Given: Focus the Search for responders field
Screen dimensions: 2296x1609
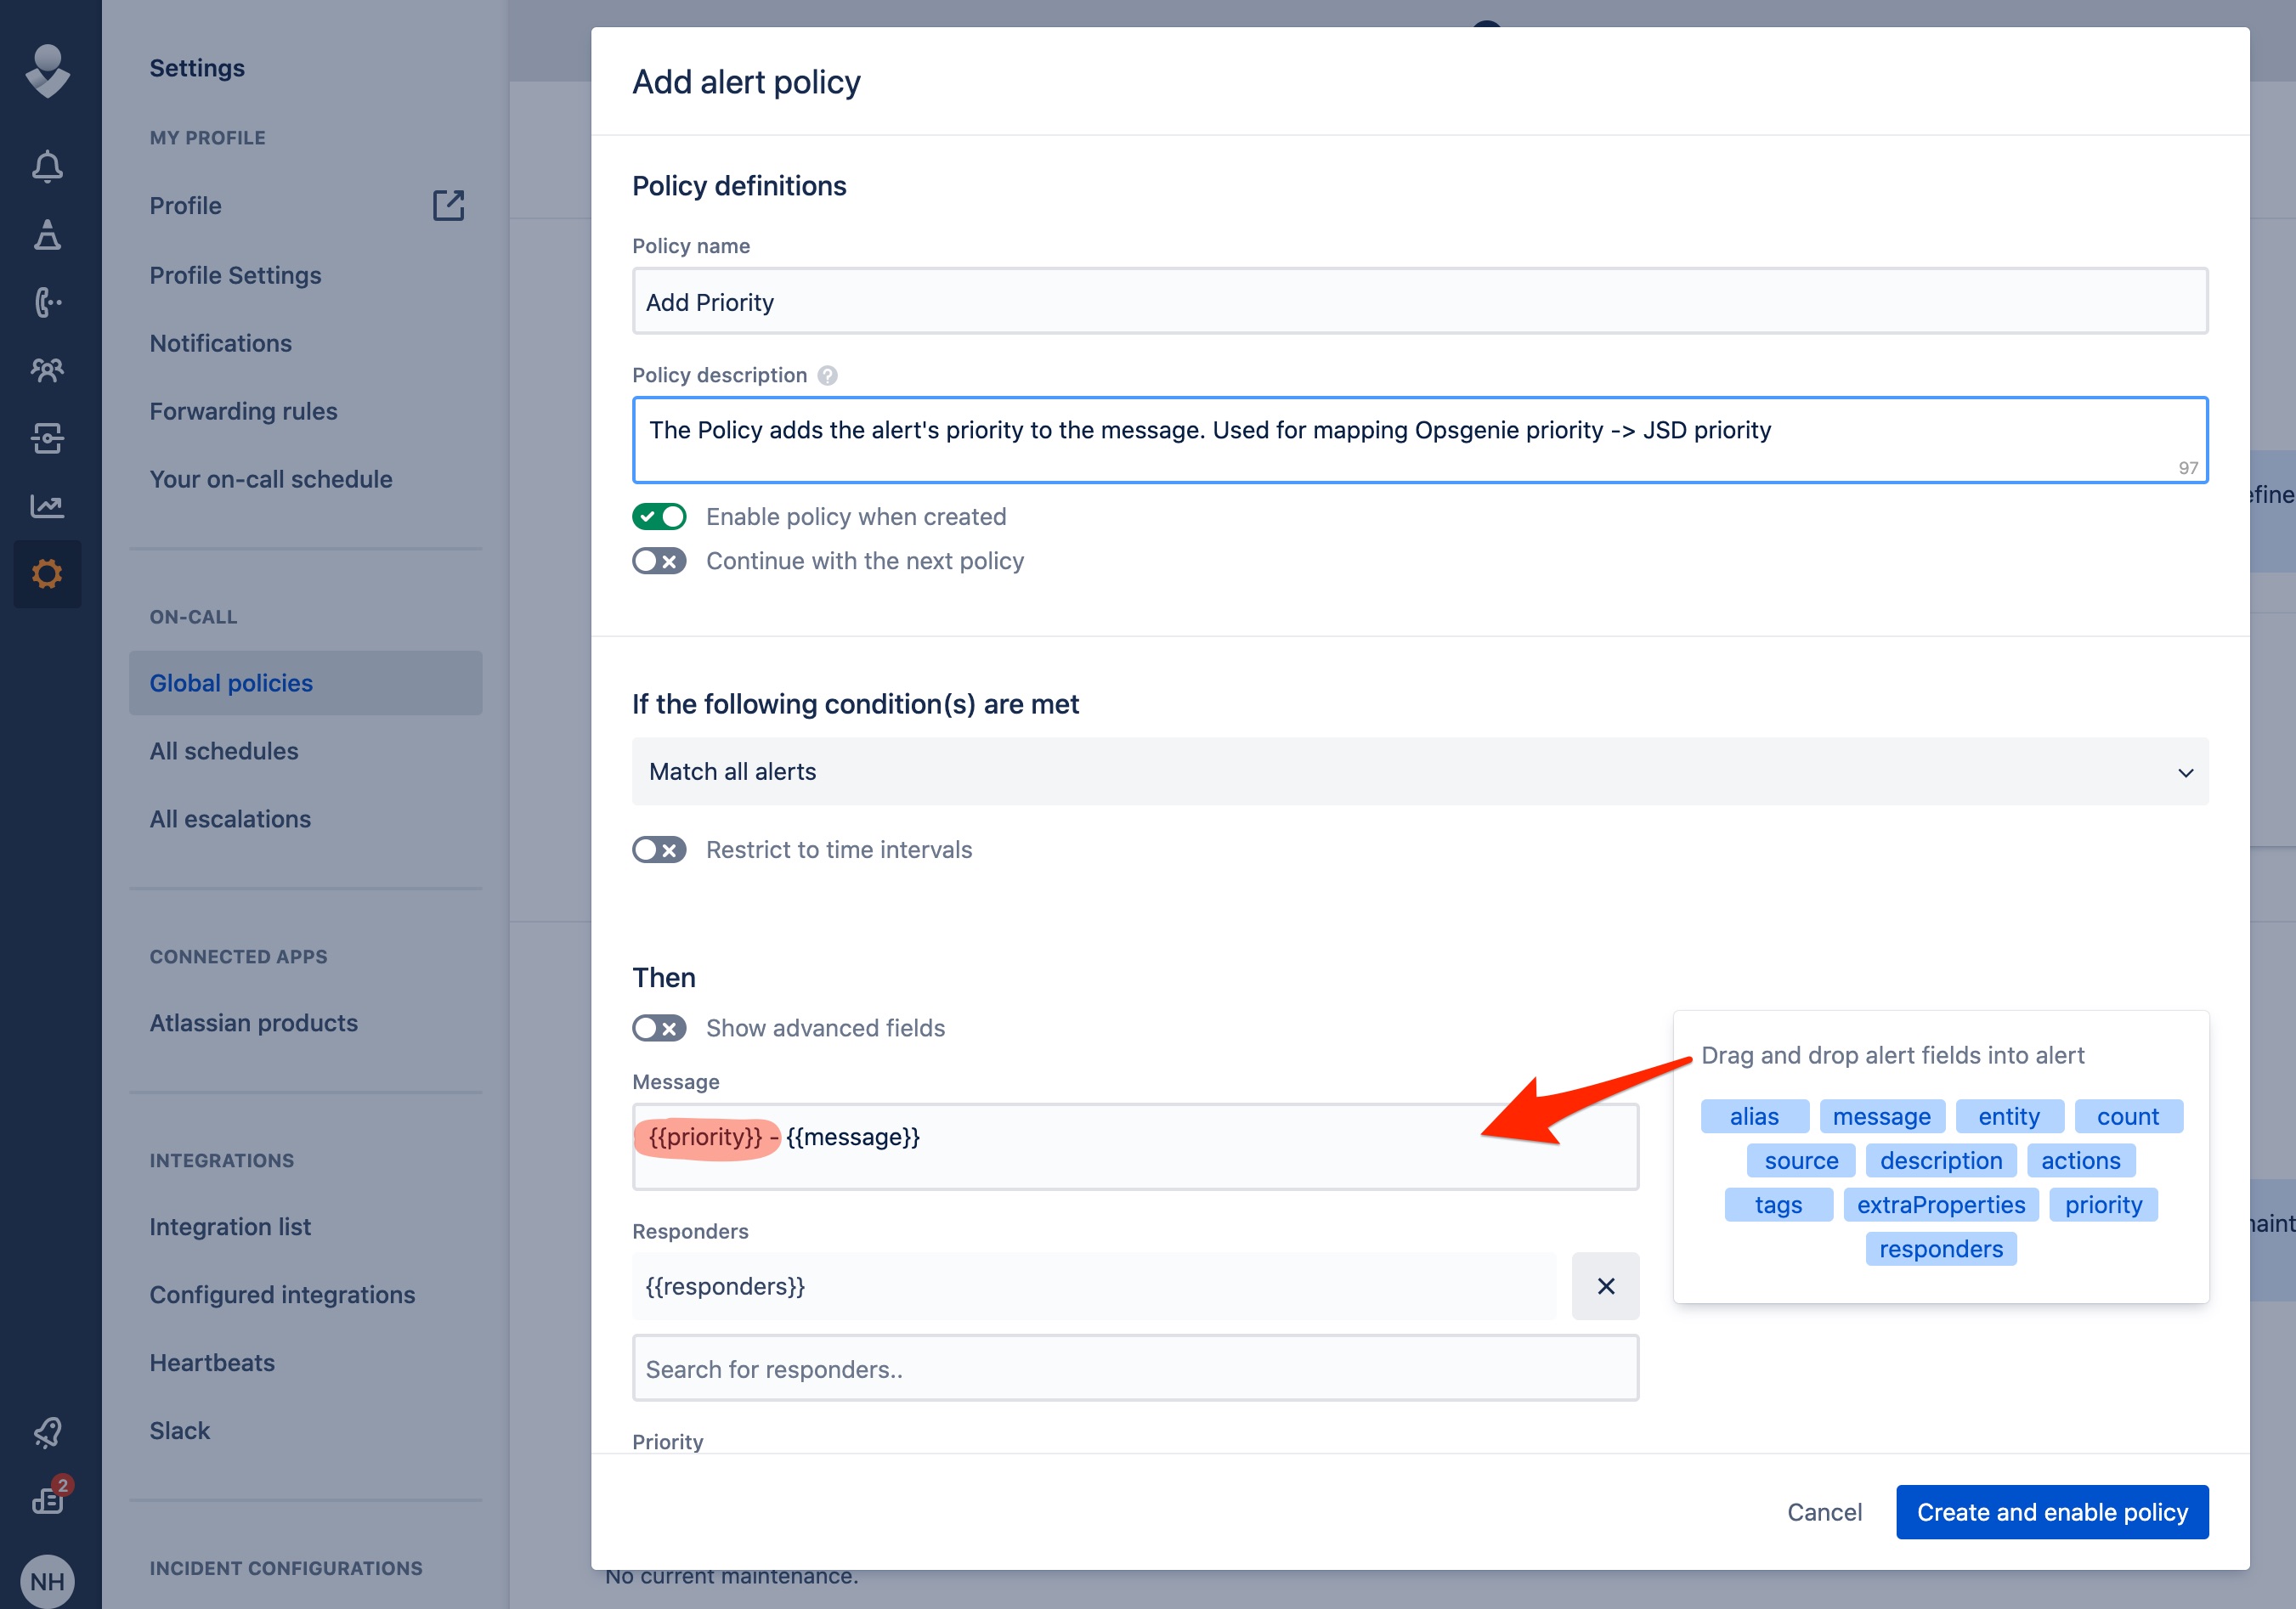Looking at the screenshot, I should (x=1135, y=1369).
